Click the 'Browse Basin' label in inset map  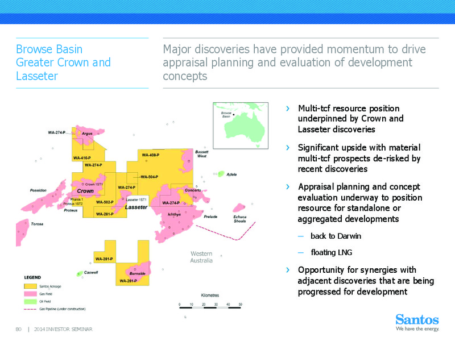coord(226,115)
